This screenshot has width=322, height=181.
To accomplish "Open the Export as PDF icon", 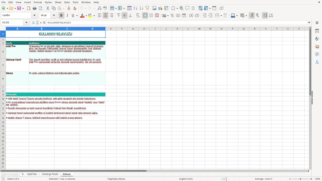I will click(x=29, y=8).
